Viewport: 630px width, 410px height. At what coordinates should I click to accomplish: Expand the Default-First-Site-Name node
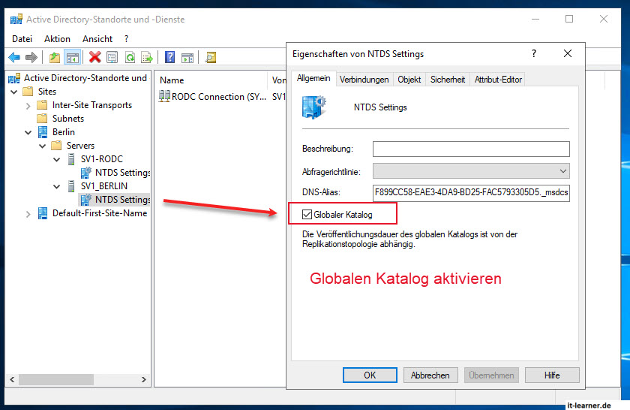click(28, 214)
